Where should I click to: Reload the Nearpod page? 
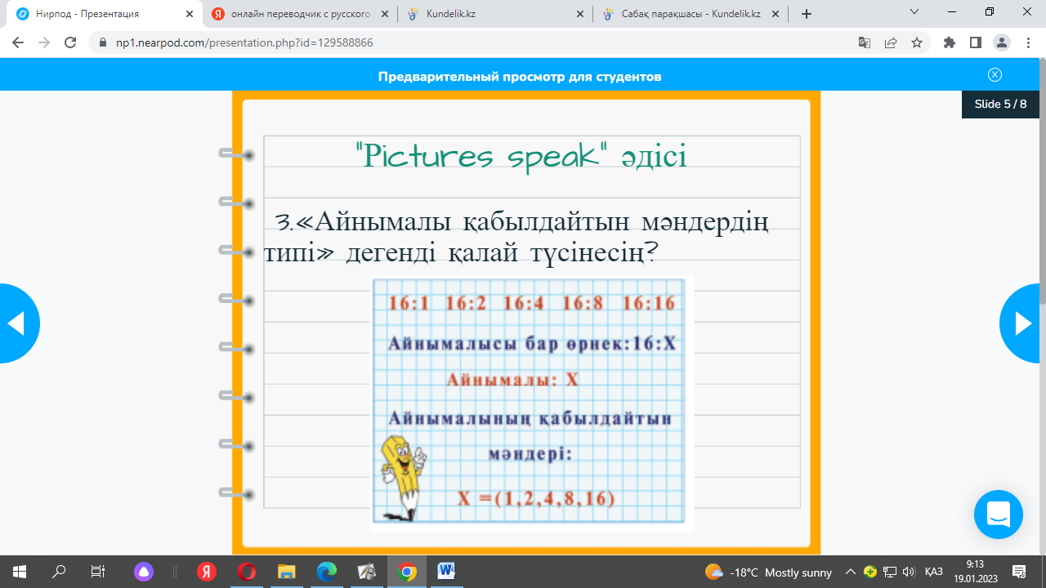coord(70,42)
